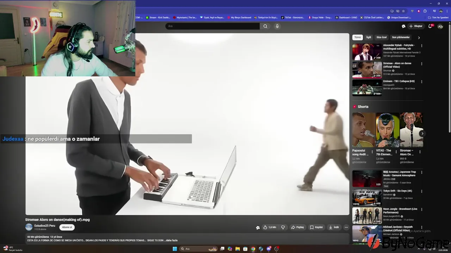Open File Explorer from the taskbar
Viewport: 451px width, 253px height.
237,249
